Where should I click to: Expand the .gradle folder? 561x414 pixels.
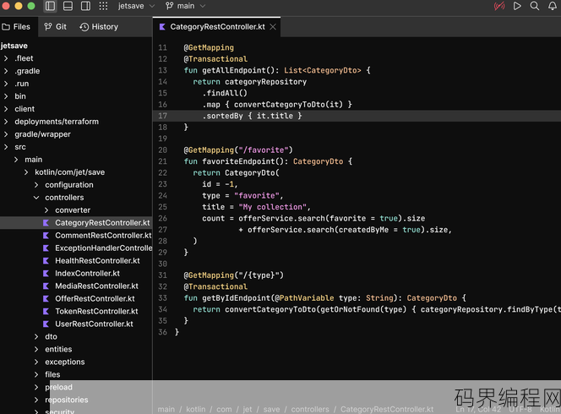pos(6,71)
